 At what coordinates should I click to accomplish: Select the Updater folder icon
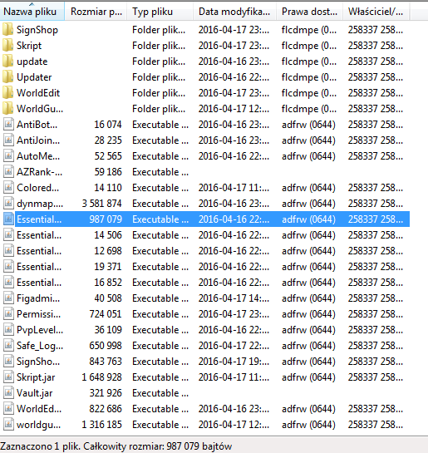pos(7,77)
